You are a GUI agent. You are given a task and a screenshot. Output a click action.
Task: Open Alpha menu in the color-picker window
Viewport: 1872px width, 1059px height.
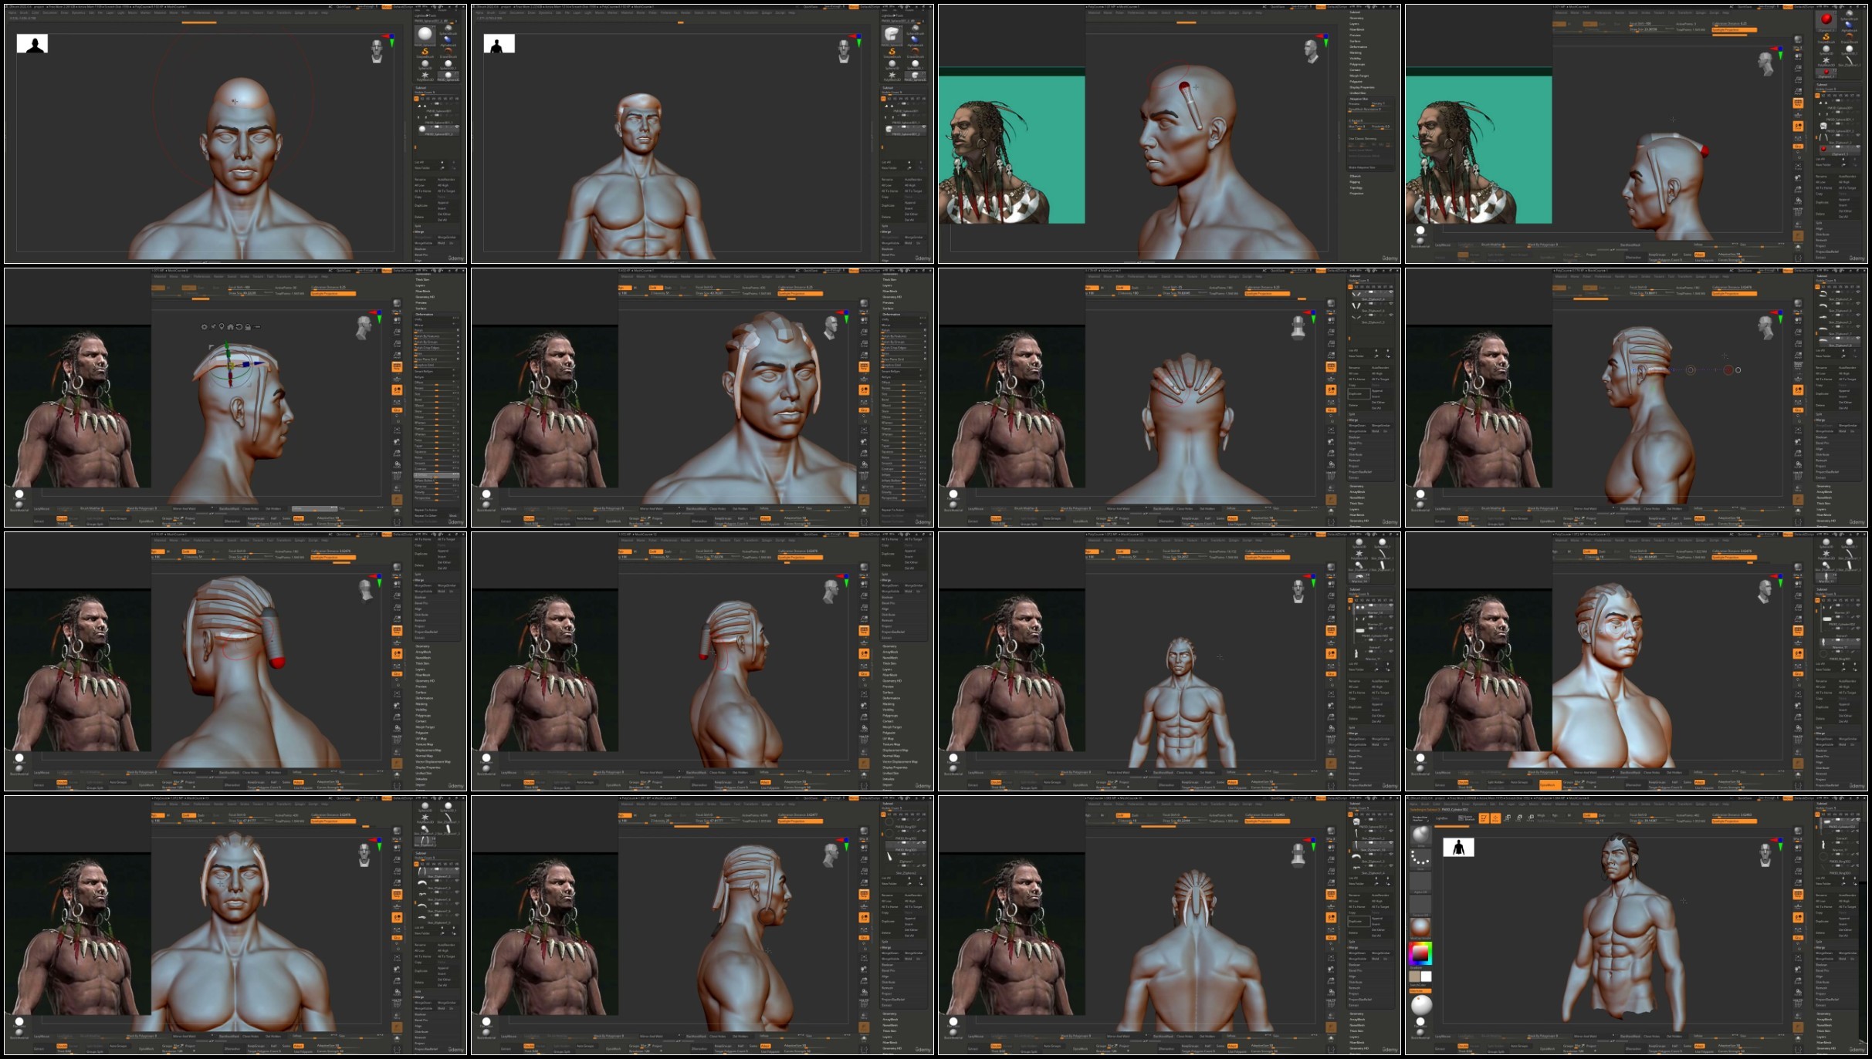click(x=1413, y=804)
